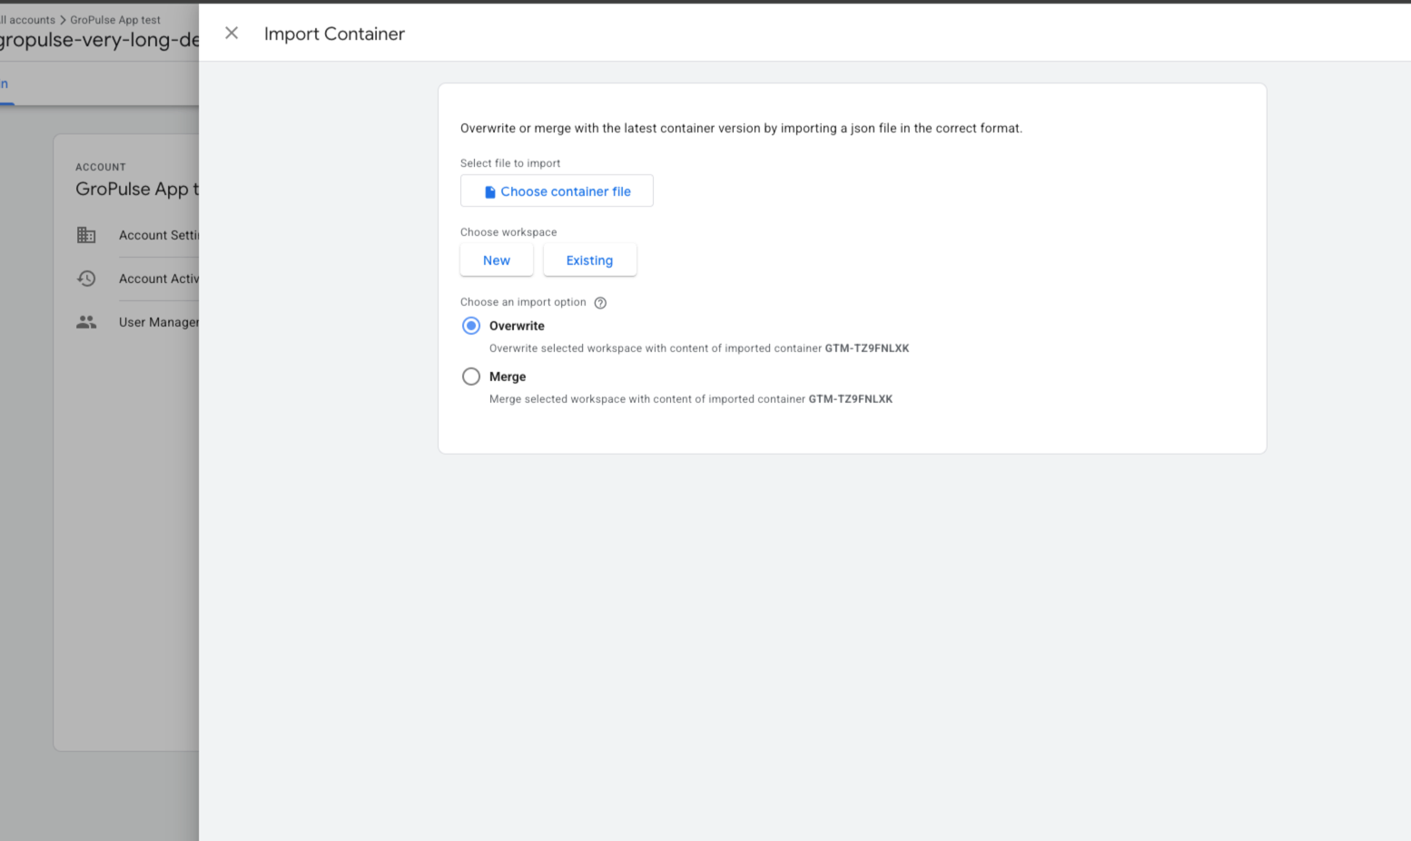Expand workspace options under Choose workspace
This screenshot has height=841, width=1411.
point(497,259)
